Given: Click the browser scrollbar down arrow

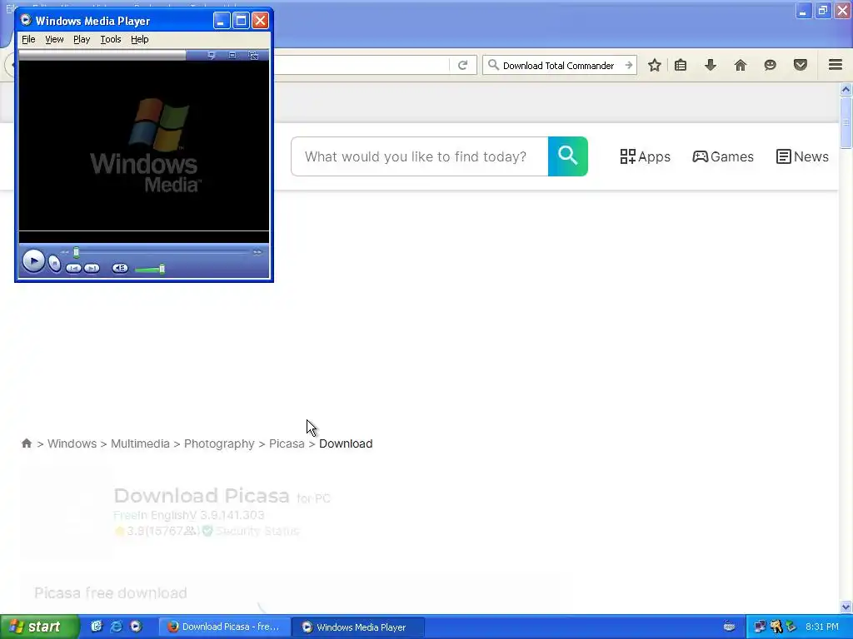Looking at the screenshot, I should tap(846, 607).
